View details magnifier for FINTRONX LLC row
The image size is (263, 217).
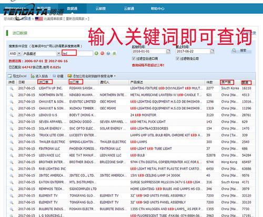click(12, 149)
